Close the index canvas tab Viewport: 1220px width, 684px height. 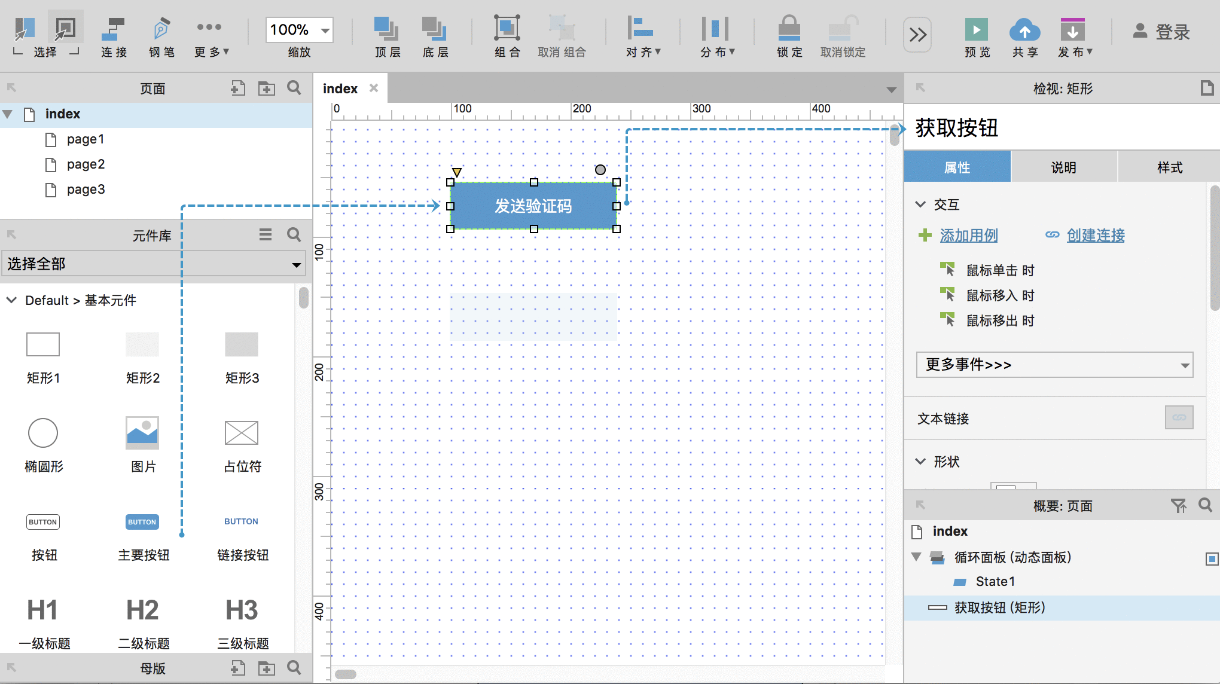click(374, 88)
